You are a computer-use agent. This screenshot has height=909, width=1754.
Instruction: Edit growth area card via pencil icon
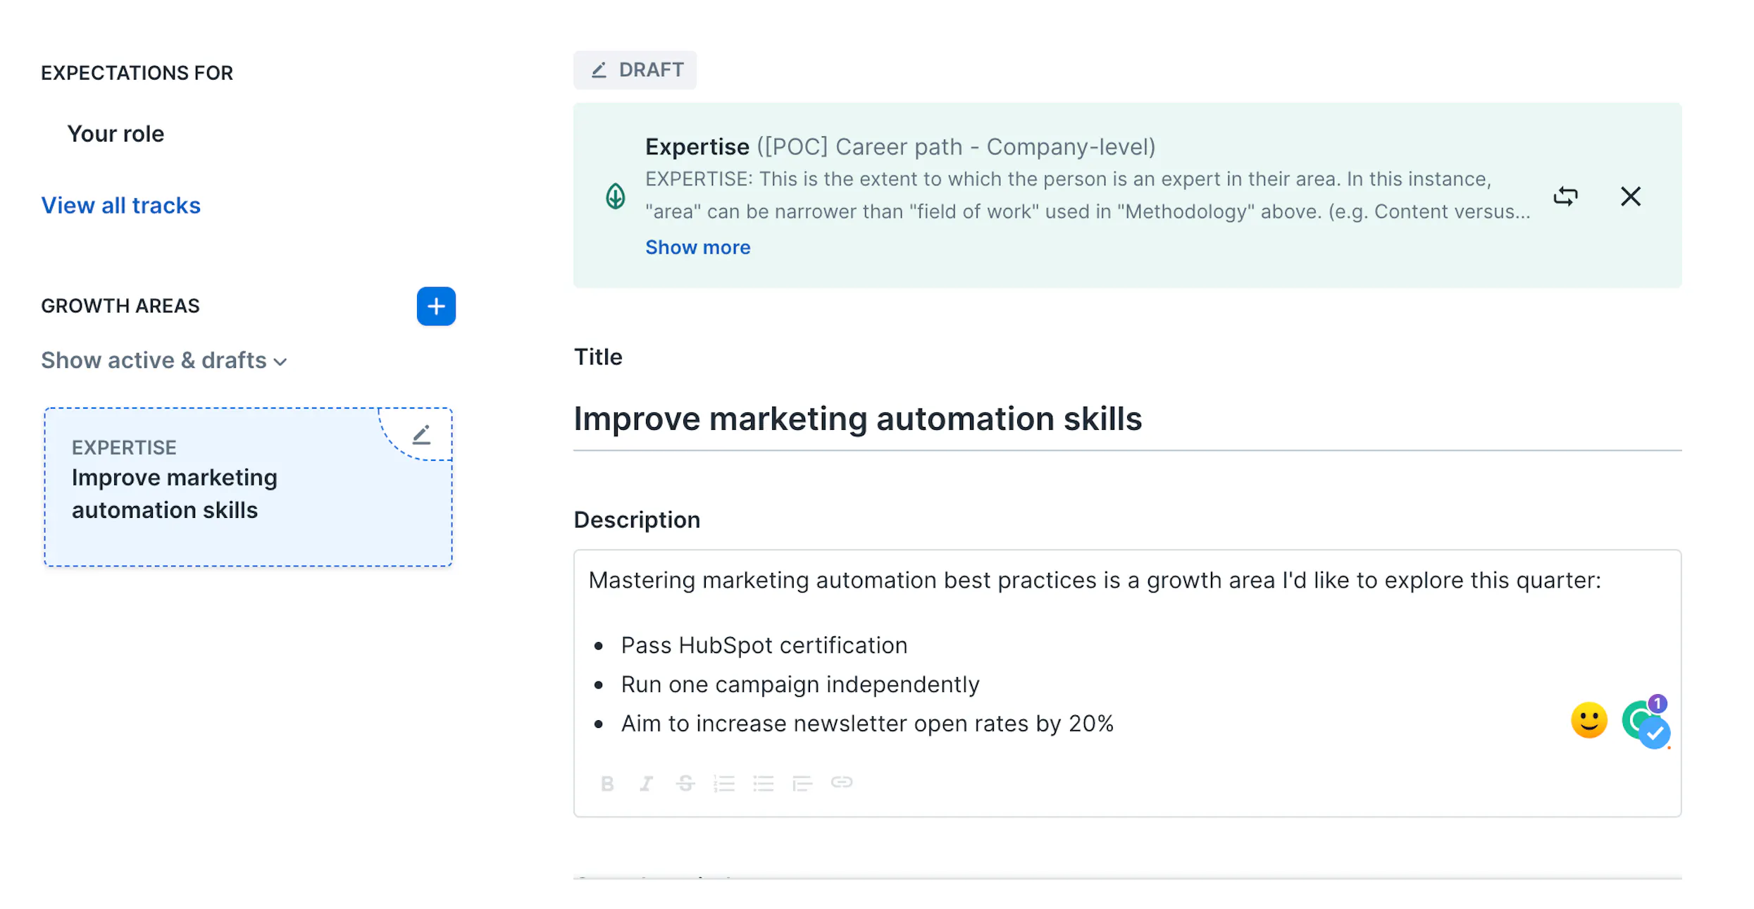click(x=421, y=435)
